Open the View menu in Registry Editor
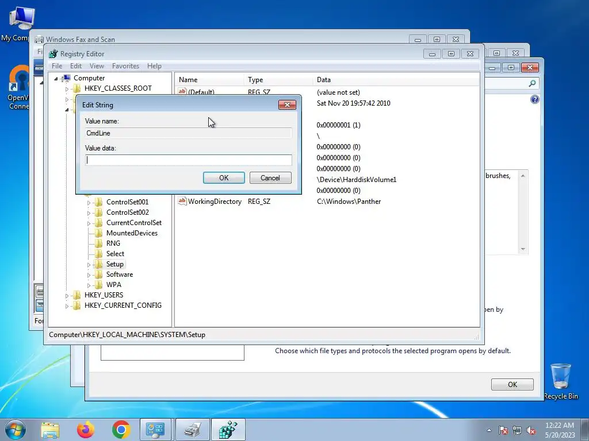This screenshot has height=441, width=589. pyautogui.click(x=97, y=66)
